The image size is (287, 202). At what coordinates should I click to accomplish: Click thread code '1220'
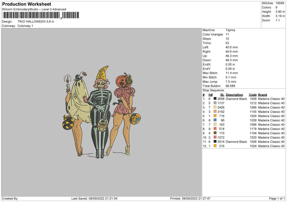pyautogui.click(x=253, y=137)
